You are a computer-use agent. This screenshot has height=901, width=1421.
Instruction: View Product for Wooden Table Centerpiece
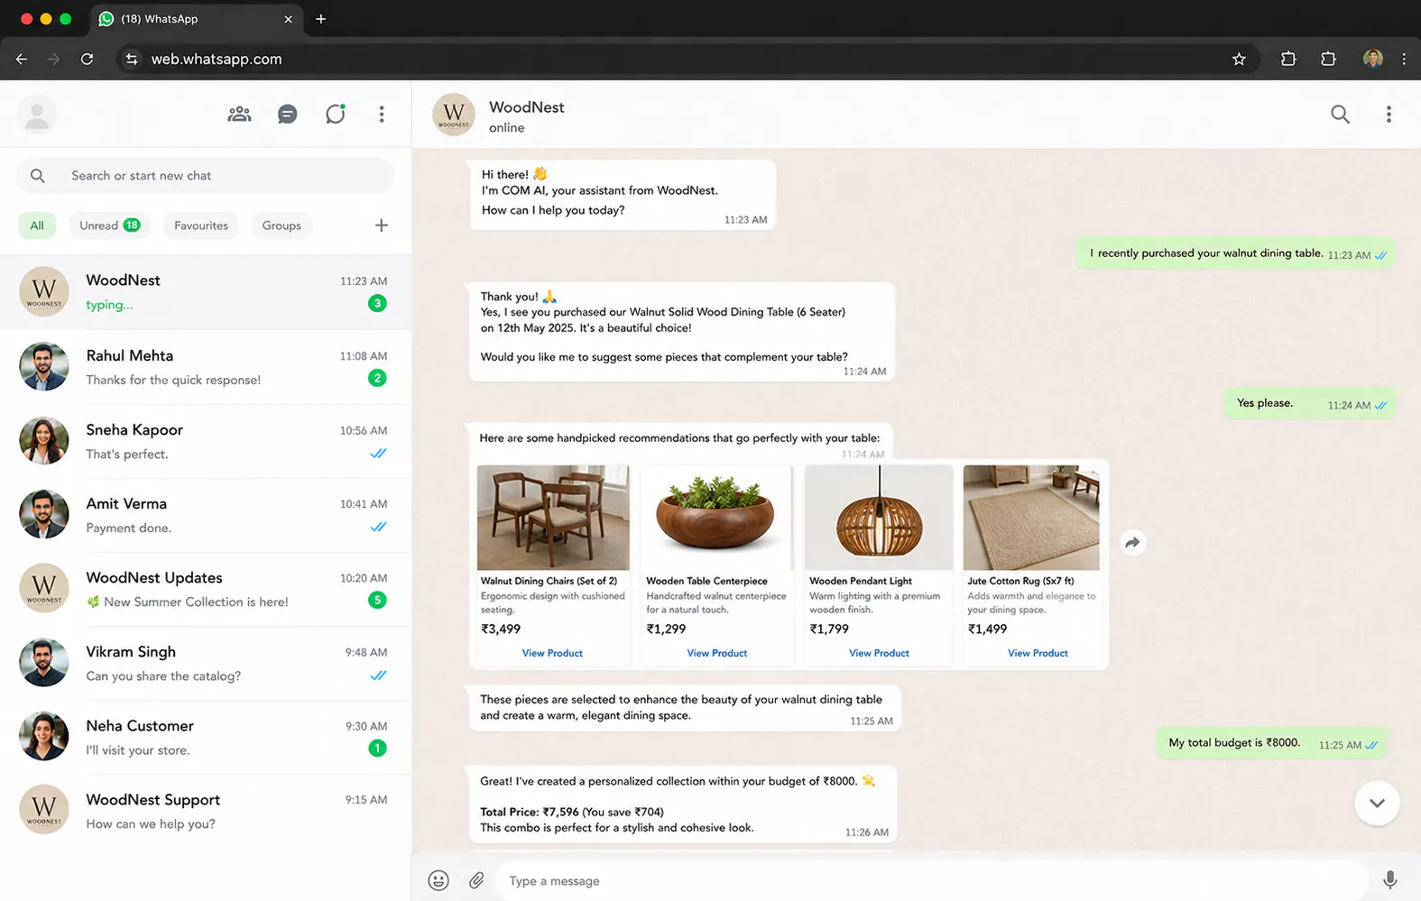(717, 653)
